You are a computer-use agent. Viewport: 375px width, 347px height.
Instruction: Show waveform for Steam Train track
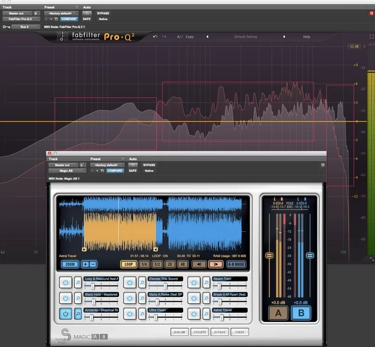pyautogui.click(x=206, y=282)
